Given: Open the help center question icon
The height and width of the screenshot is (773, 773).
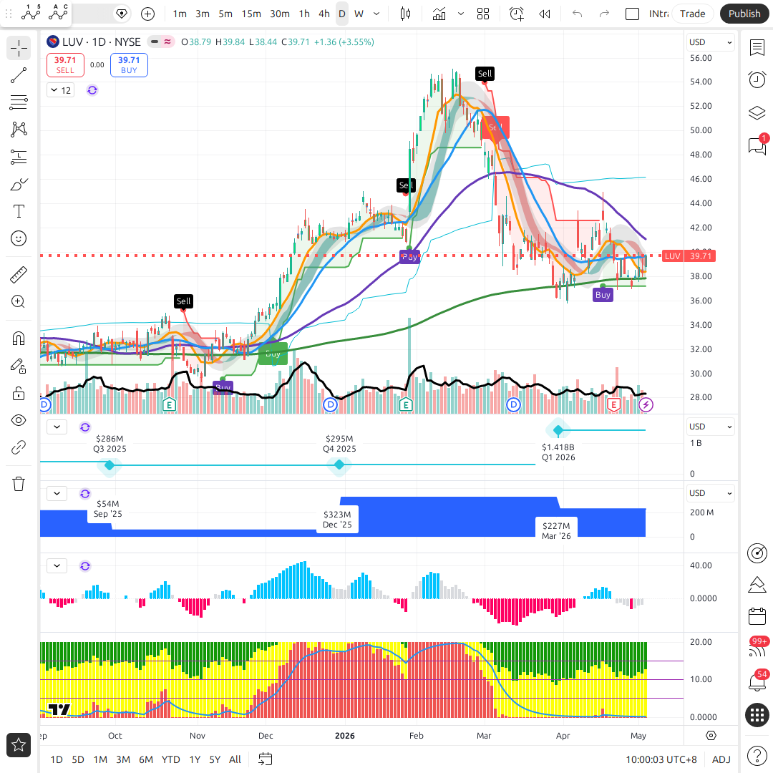Looking at the screenshot, I should pos(757,755).
